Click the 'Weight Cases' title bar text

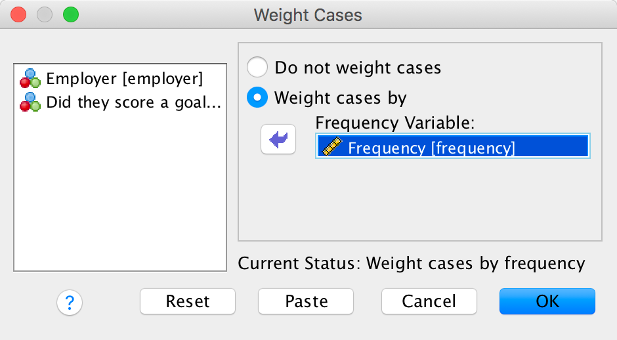point(308,14)
